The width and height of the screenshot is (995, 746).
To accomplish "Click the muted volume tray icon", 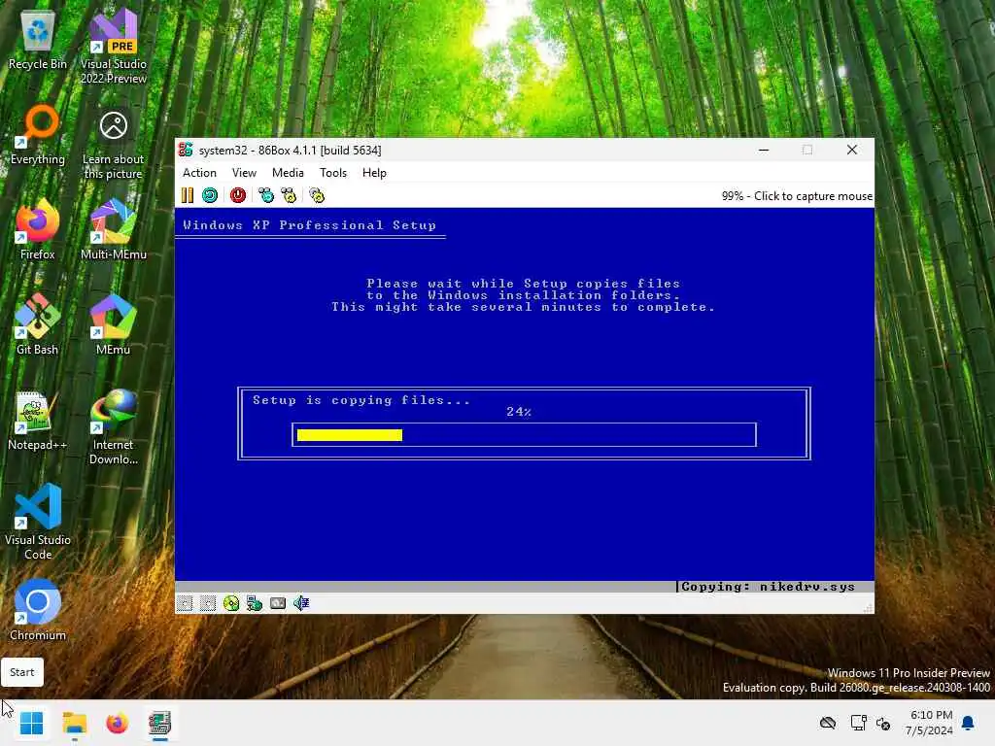I will click(x=883, y=723).
